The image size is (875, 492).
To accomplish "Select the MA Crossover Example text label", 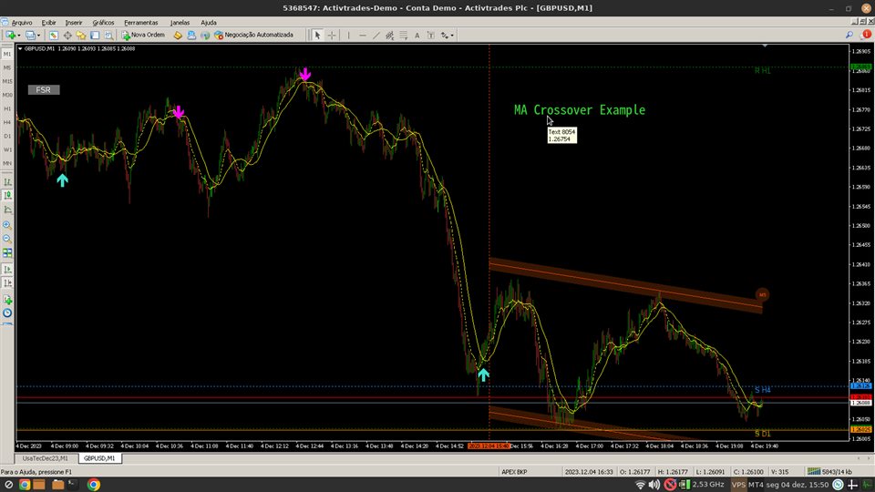I will [580, 110].
